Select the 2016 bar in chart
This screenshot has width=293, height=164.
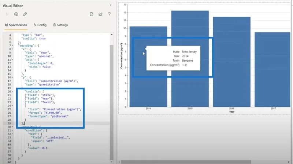point(231,62)
